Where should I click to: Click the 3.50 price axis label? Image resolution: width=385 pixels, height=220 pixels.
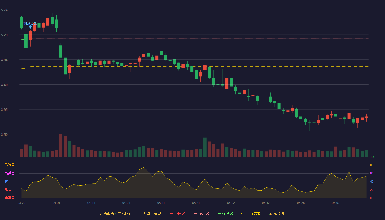[4, 135]
